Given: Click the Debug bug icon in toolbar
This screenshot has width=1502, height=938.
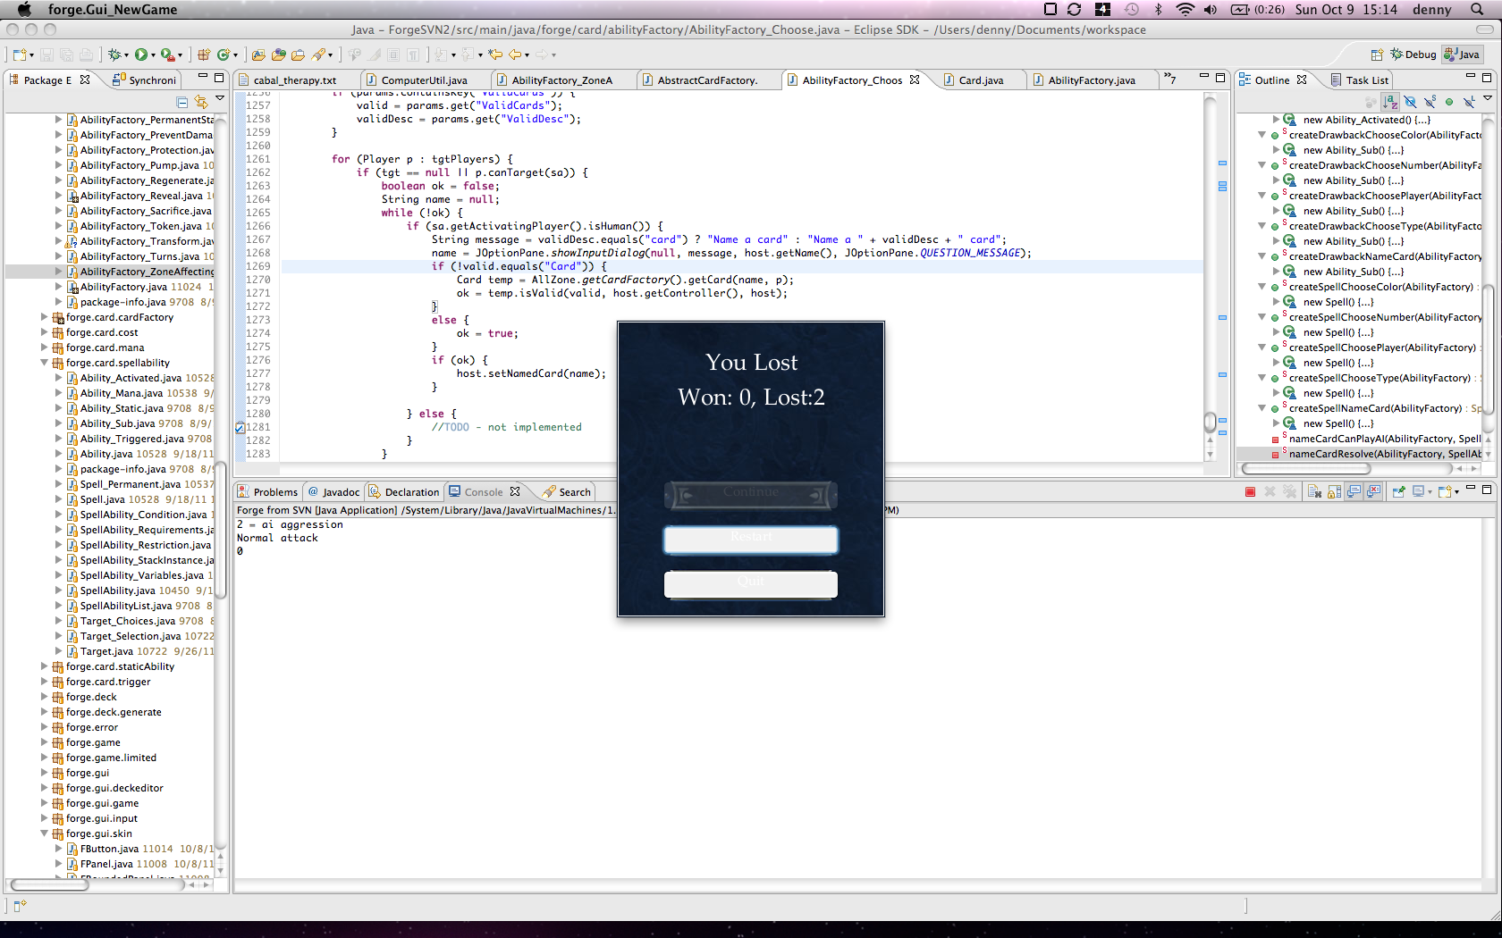Looking at the screenshot, I should click(x=114, y=54).
